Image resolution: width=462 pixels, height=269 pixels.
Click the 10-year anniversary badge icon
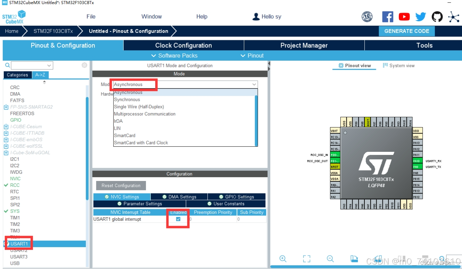[367, 17]
